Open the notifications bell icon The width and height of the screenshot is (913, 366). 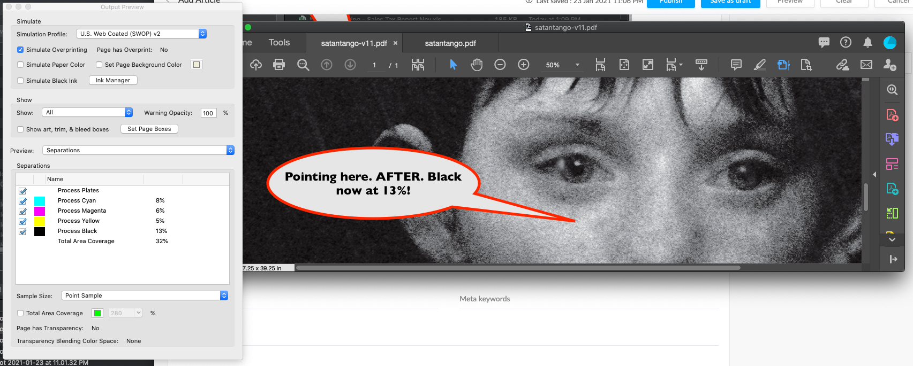[x=867, y=42]
